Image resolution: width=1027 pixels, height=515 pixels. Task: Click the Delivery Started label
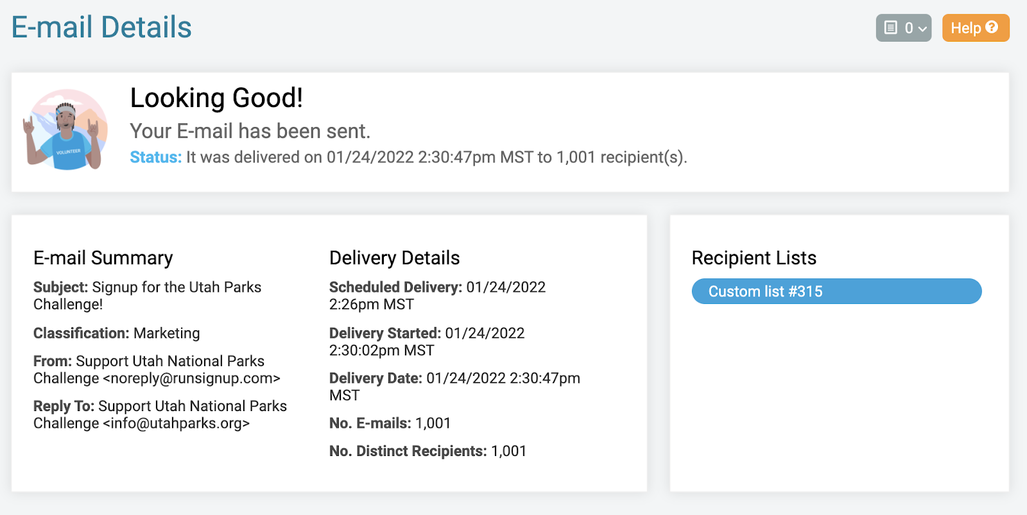[384, 333]
